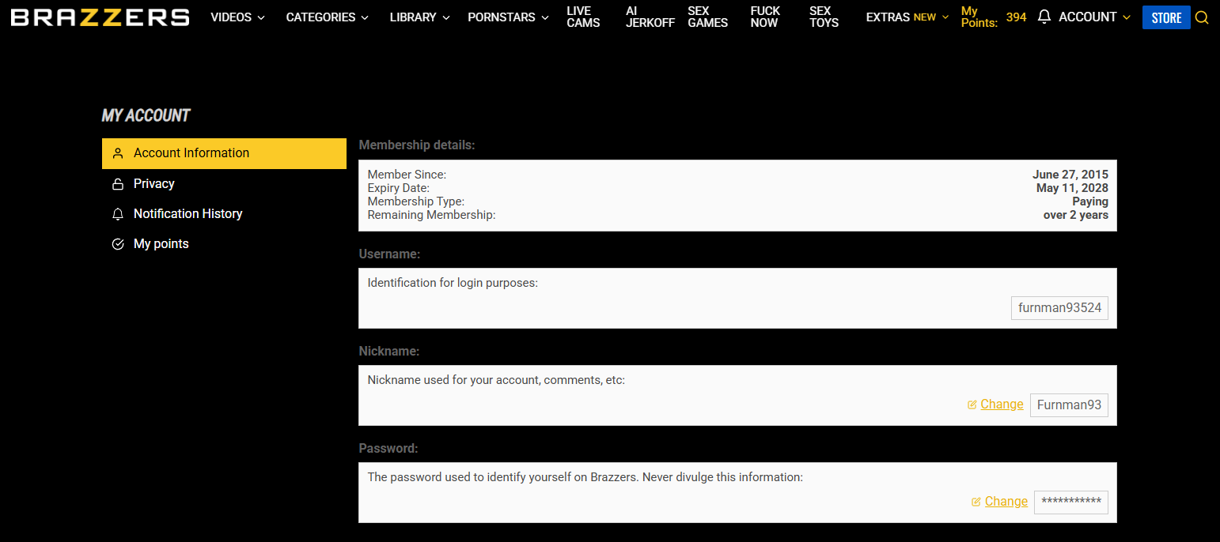Click the username field furnman93524
The height and width of the screenshot is (542, 1220).
click(1059, 308)
